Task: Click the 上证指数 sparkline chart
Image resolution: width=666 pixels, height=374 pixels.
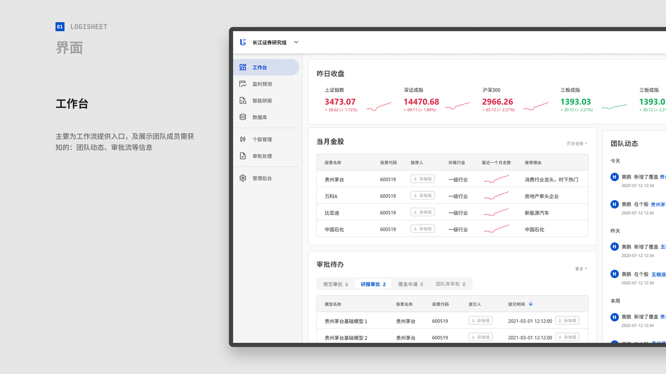Action: (x=379, y=106)
